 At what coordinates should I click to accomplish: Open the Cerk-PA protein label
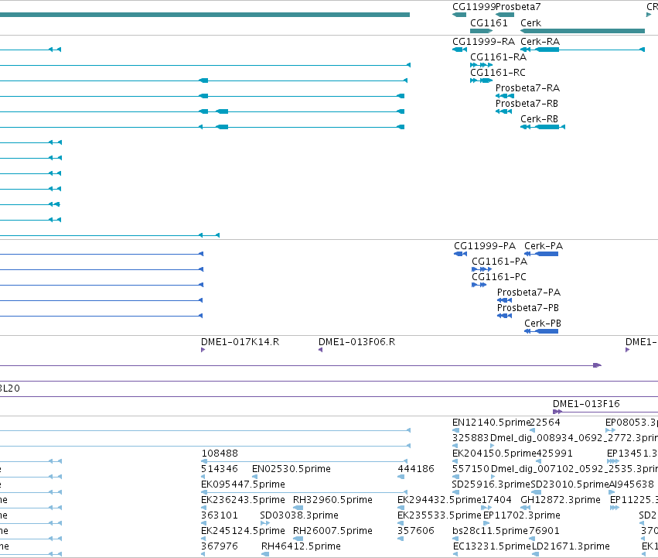(544, 246)
